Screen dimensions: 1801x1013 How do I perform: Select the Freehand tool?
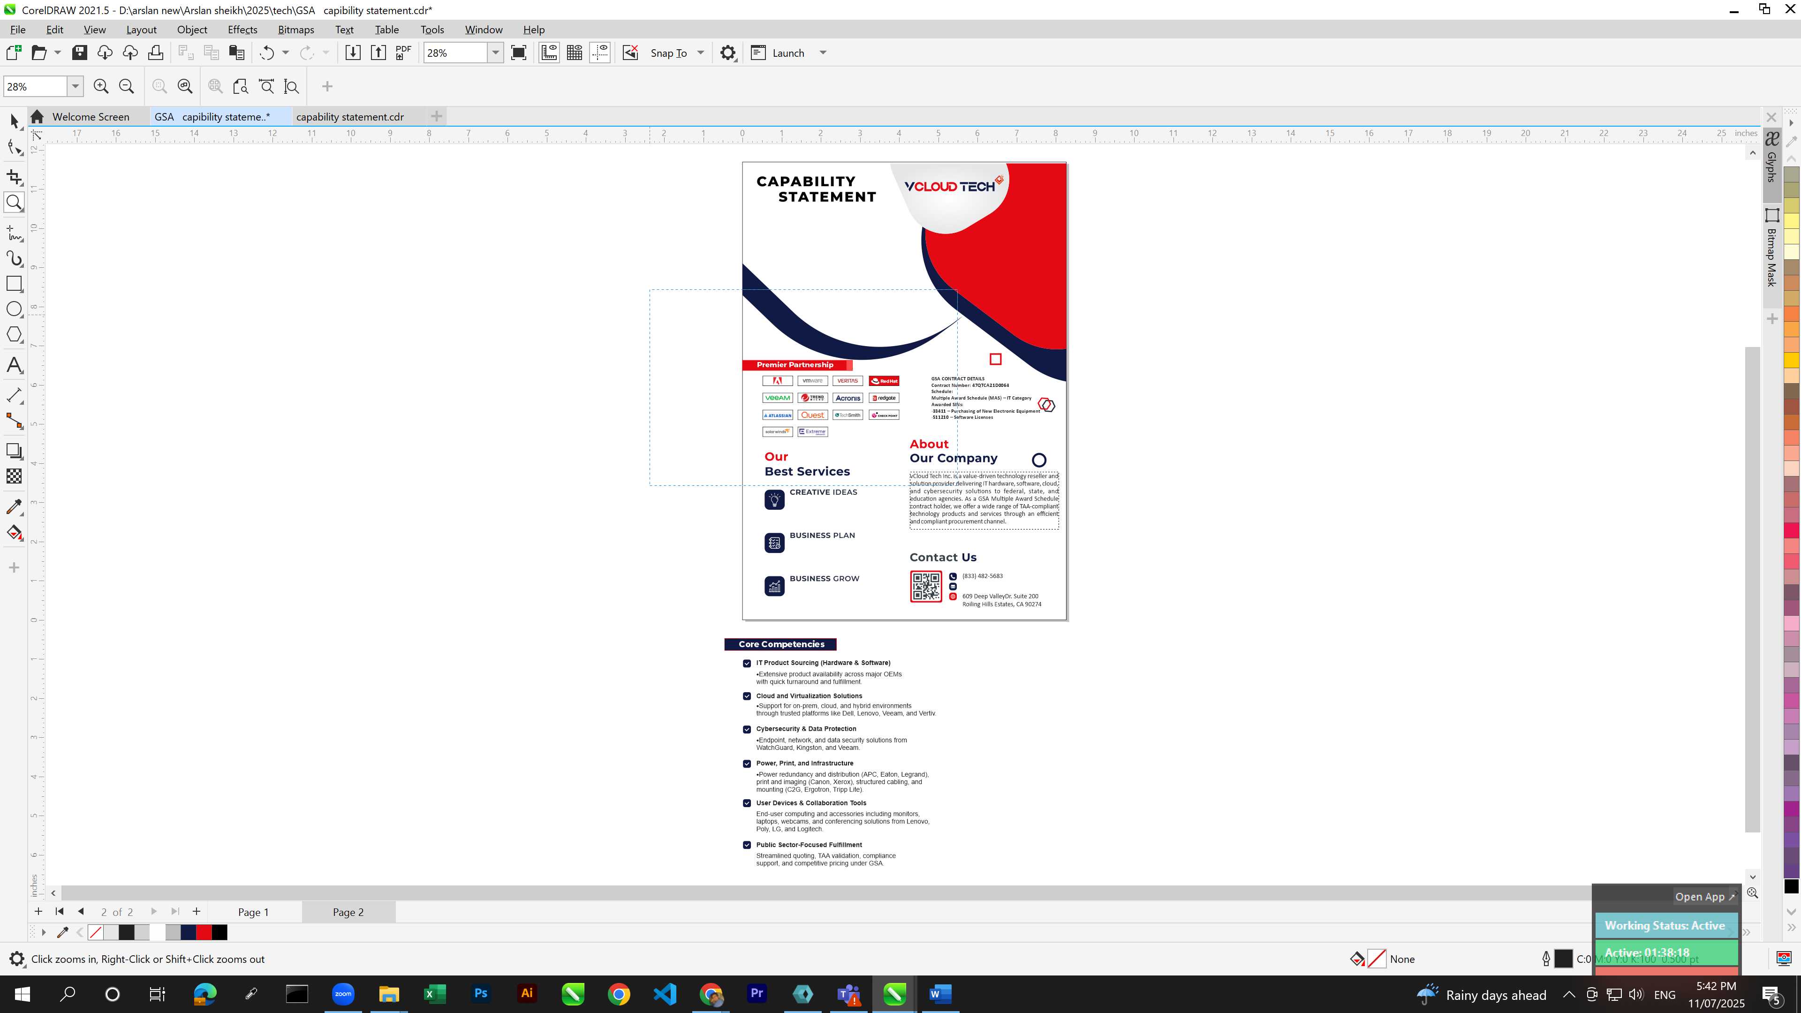tap(14, 233)
